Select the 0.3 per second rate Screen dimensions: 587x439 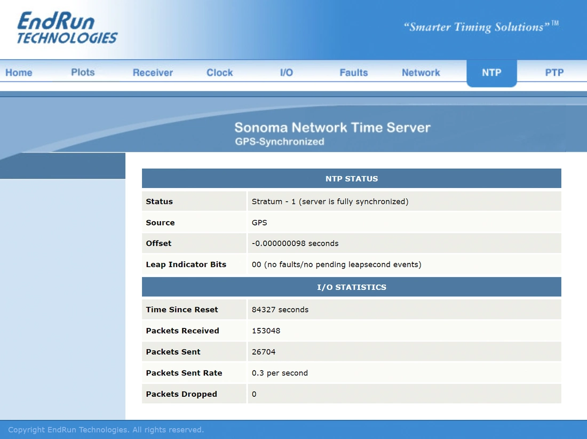[x=280, y=373]
